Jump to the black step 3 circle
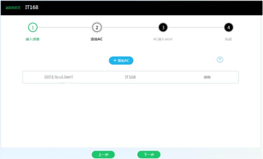The width and height of the screenshot is (263, 159). (163, 27)
